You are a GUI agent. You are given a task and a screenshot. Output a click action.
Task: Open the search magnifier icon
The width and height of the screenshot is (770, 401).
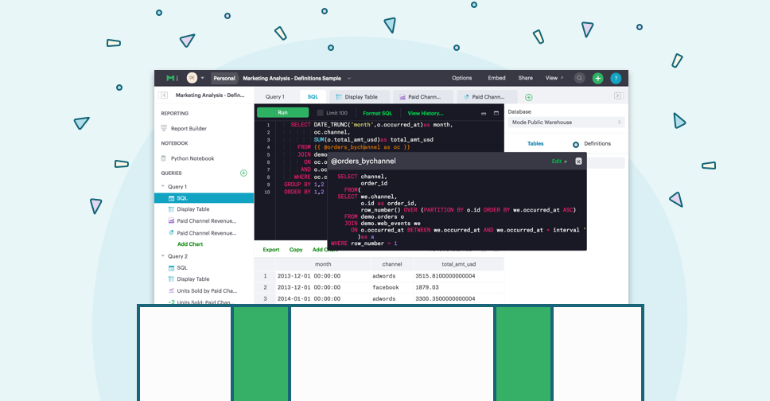579,78
